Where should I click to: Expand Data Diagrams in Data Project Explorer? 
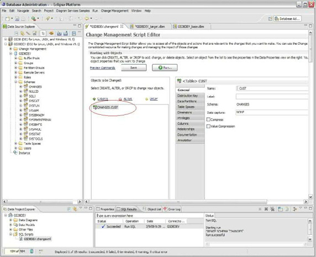click(x=10, y=220)
